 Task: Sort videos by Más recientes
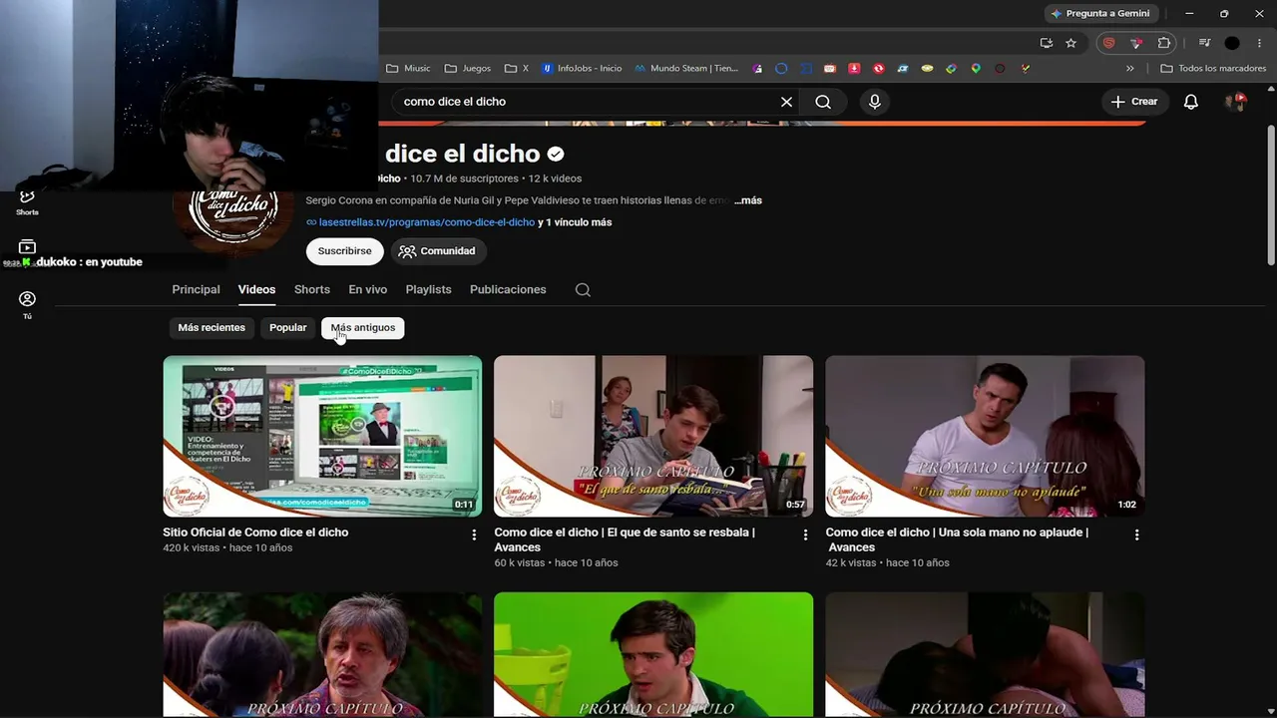[212, 328]
